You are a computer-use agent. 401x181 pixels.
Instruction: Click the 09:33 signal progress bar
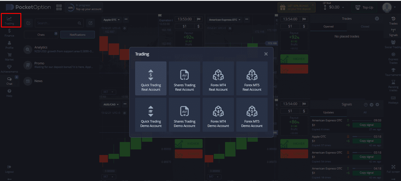[x=362, y=120]
